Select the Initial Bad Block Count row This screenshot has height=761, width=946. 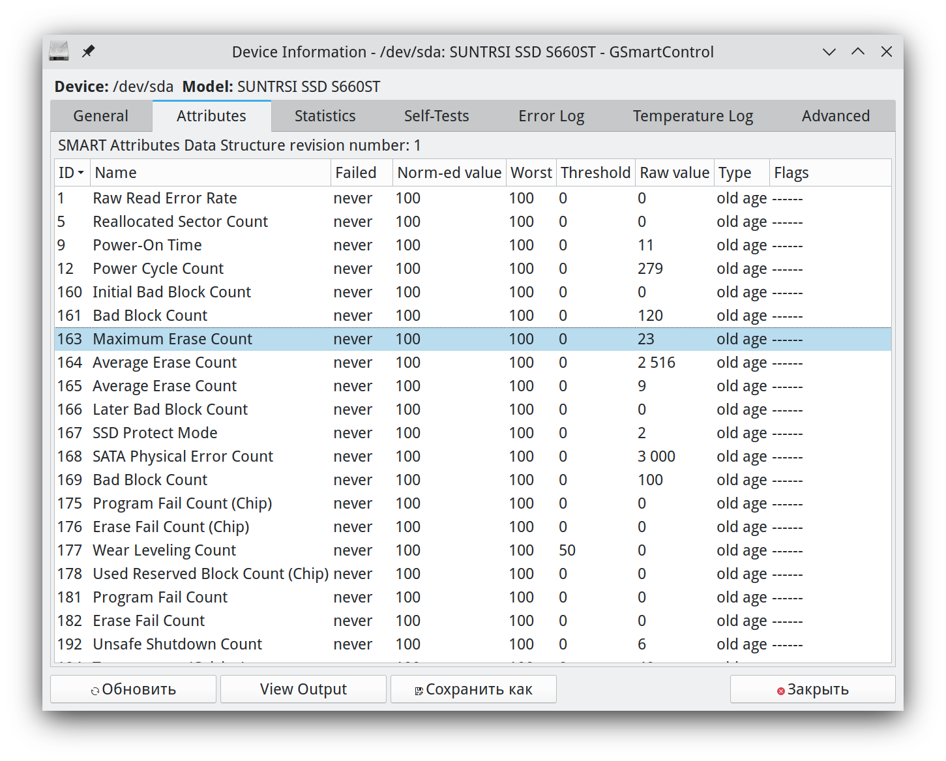473,292
